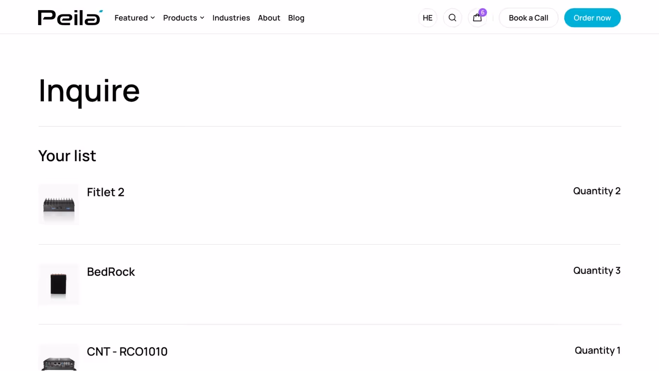Click the Peila logo

click(70, 18)
